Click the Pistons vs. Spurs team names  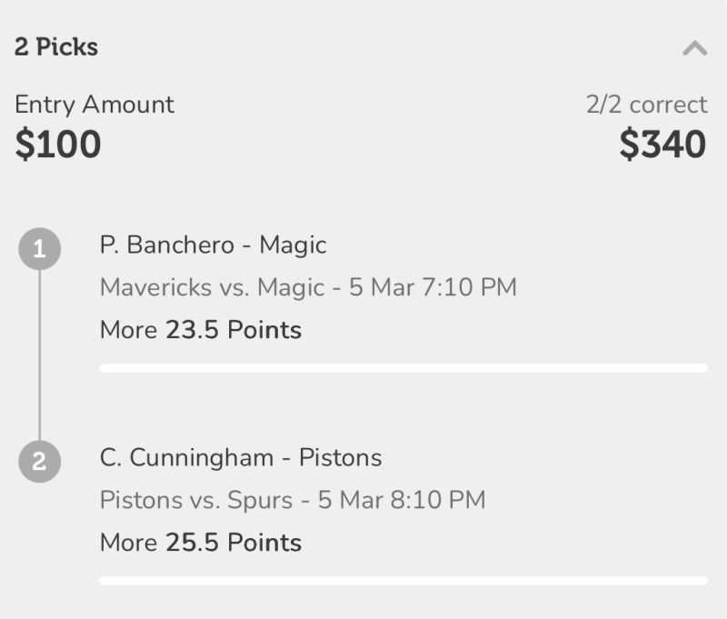[x=196, y=500]
